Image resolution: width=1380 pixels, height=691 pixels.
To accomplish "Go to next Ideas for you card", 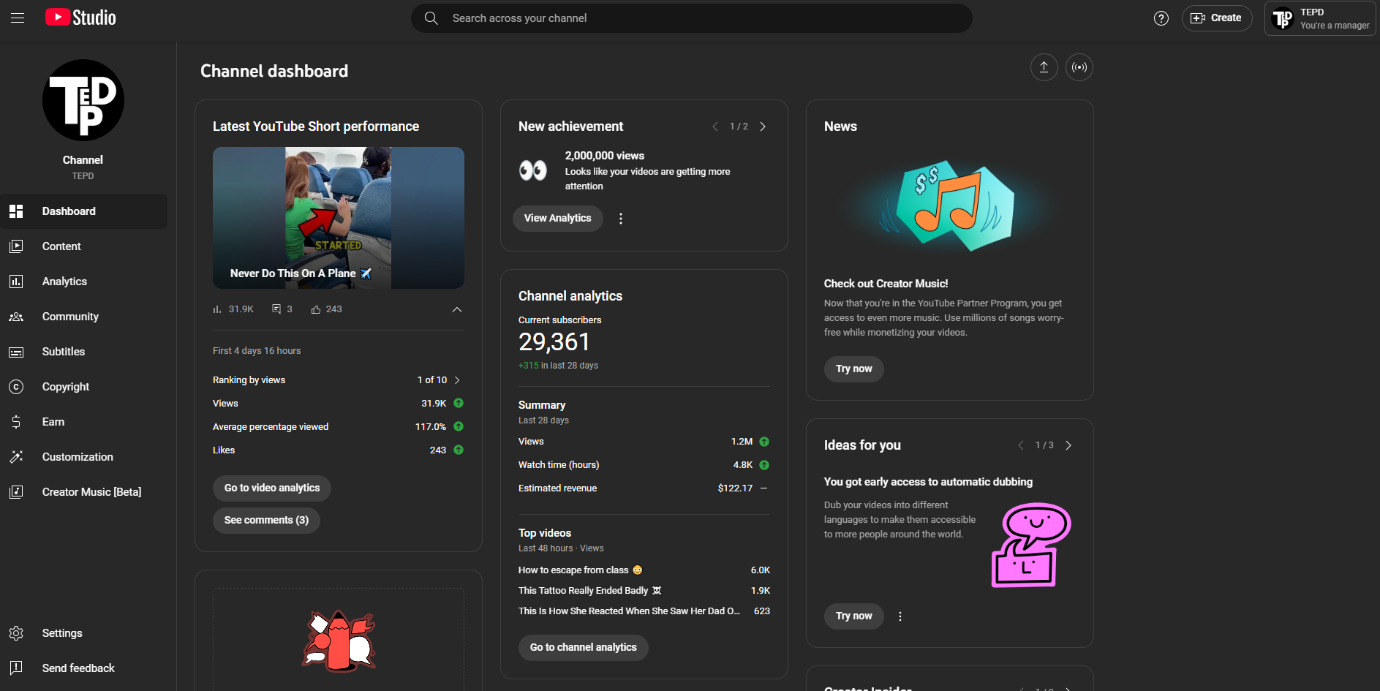I will coord(1068,445).
